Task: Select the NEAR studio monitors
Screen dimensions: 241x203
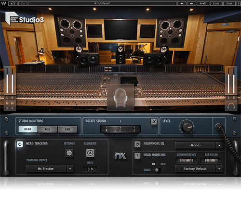Action: pyautogui.click(x=28, y=129)
